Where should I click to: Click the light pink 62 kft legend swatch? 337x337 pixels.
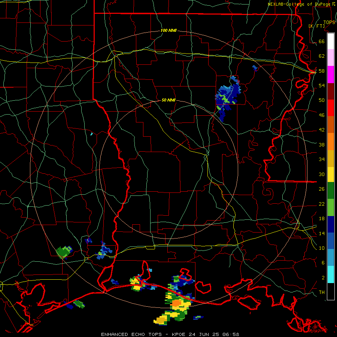tap(331, 57)
